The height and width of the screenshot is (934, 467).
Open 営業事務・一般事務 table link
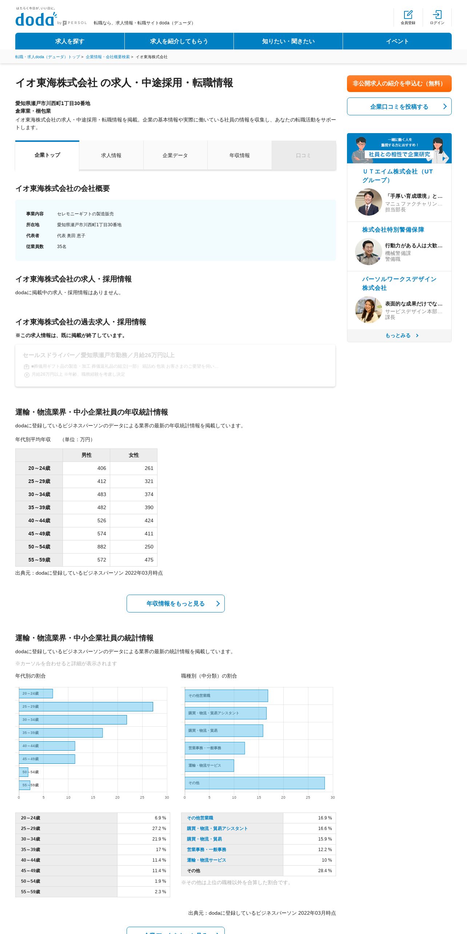(x=207, y=850)
